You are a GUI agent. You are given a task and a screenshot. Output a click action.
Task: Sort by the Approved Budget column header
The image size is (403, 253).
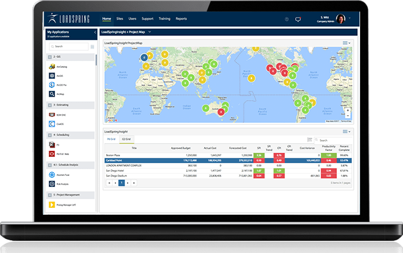pyautogui.click(x=181, y=148)
